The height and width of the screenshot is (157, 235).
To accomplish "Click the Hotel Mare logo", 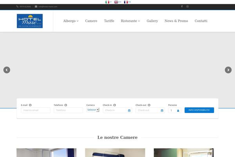I will click(30, 21).
